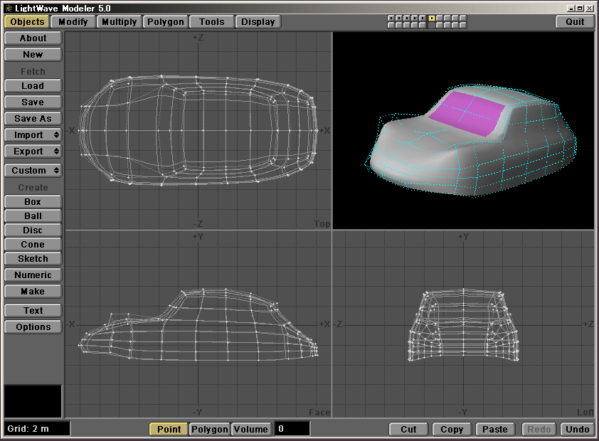The width and height of the screenshot is (599, 441).
Task: Open the Export dropdown
Action: tap(33, 152)
